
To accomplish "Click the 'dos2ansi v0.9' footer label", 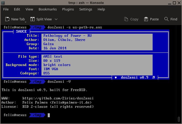I will pyautogui.click(x=135, y=77).
